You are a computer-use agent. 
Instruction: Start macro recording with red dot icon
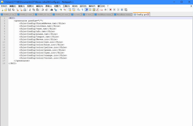(110, 10)
